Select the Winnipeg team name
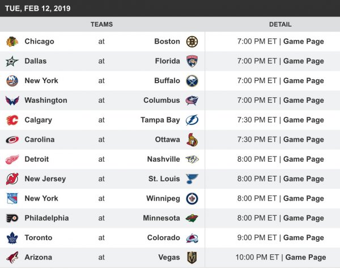340x269 pixels. (x=163, y=198)
